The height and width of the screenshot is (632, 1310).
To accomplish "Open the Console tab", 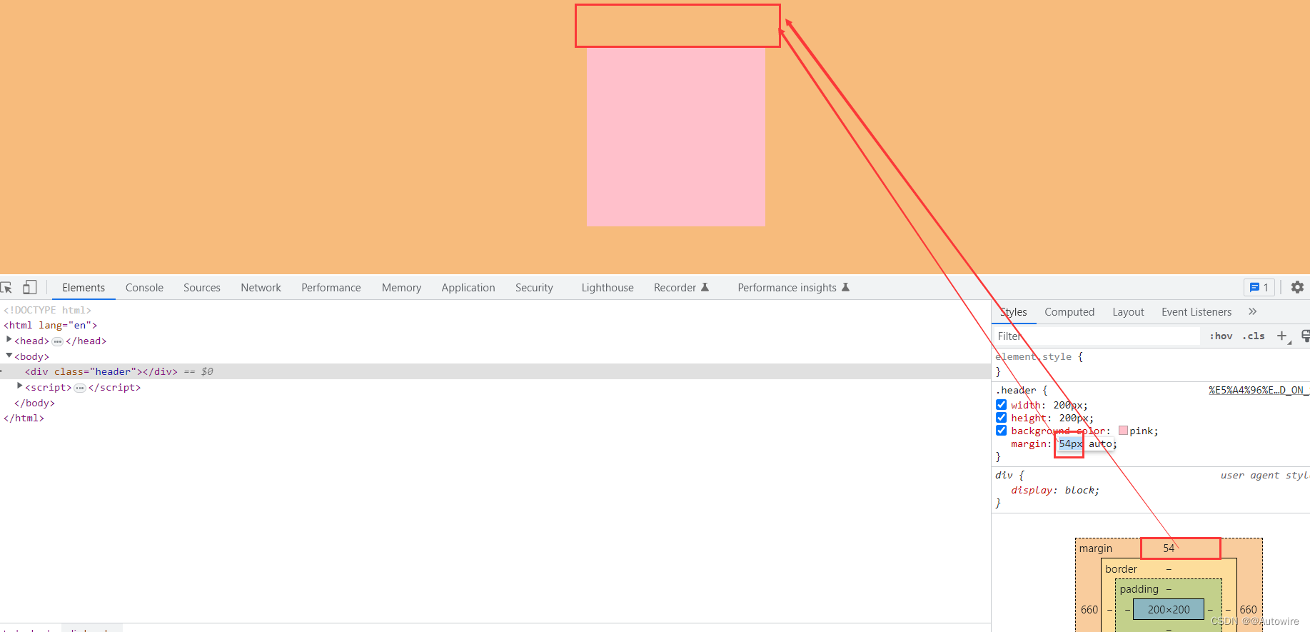I will point(144,287).
